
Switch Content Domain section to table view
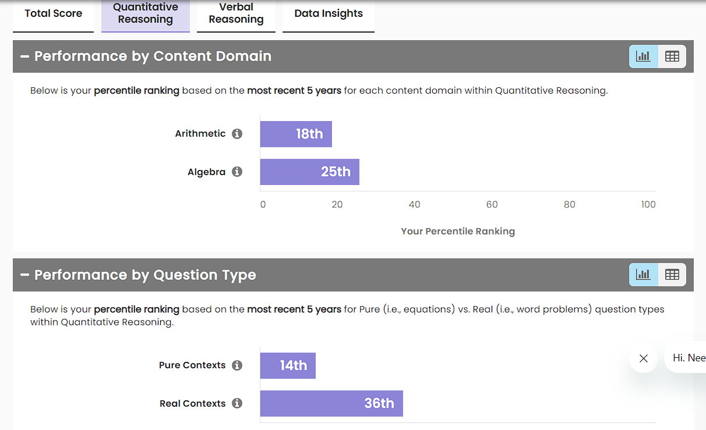coord(672,56)
